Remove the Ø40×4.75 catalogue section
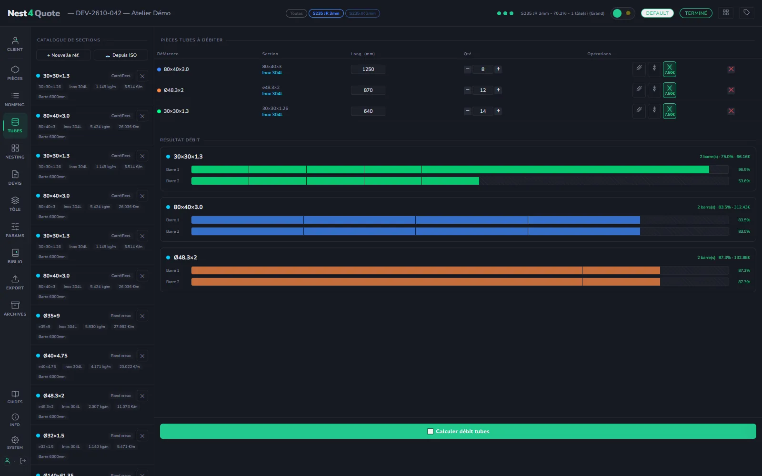This screenshot has height=476, width=762. pos(142,356)
